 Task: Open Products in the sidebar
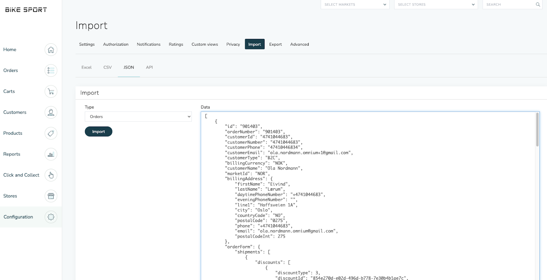pyautogui.click(x=13, y=133)
